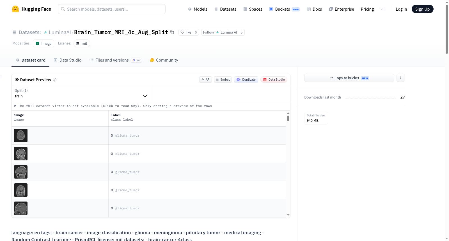
Task: Open the Datasets navigation item
Action: coord(225,9)
